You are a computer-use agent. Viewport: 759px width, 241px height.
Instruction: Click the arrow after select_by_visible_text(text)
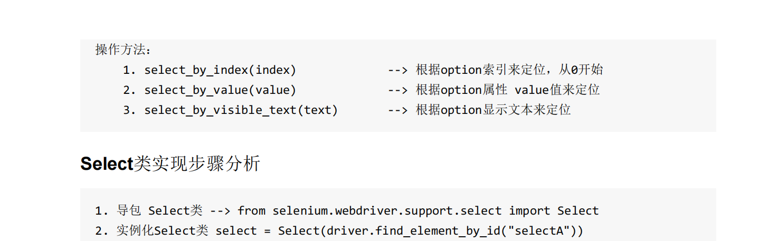(398, 110)
